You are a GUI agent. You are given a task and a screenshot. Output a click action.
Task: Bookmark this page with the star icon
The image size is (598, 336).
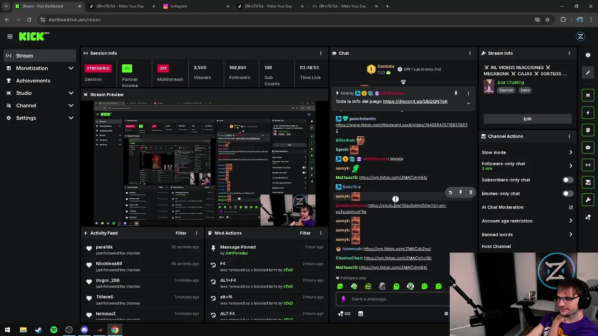(548, 20)
